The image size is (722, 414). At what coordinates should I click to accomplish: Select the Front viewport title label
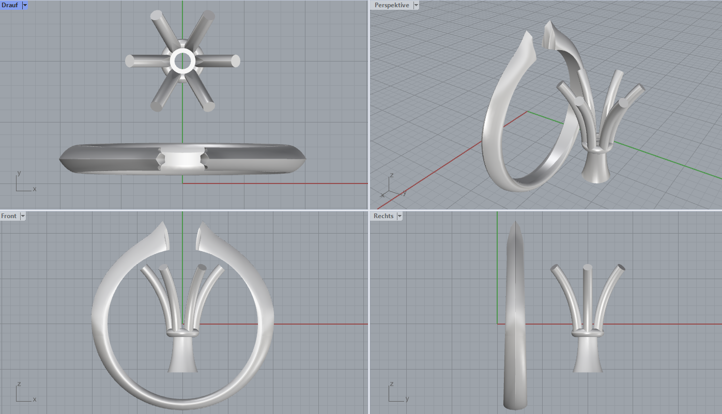coord(9,216)
